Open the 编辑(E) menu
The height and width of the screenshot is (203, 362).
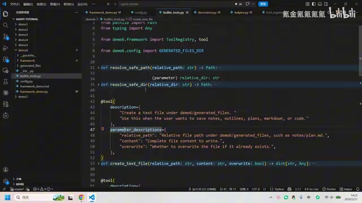point(28,4)
